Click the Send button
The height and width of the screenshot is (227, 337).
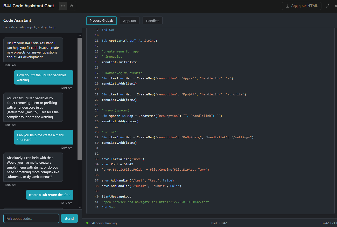point(69,218)
